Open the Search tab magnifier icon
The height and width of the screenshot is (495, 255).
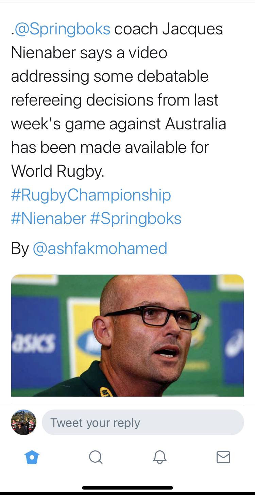click(96, 457)
